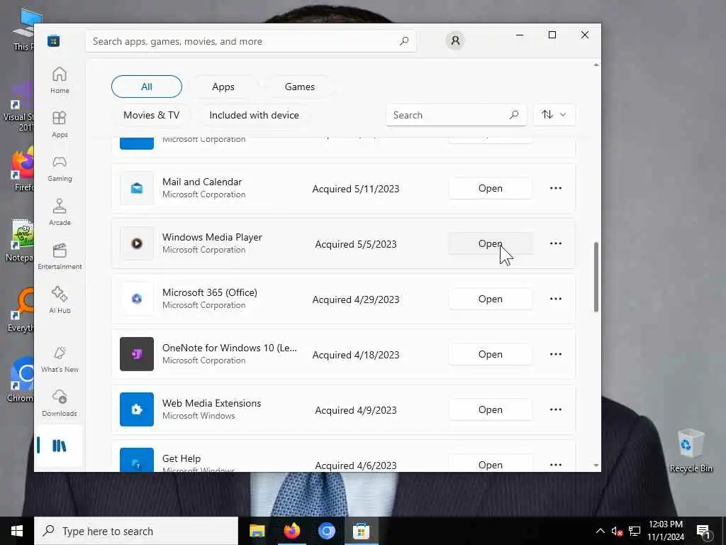Select the All filter tab
726x545 pixels.
coord(147,87)
